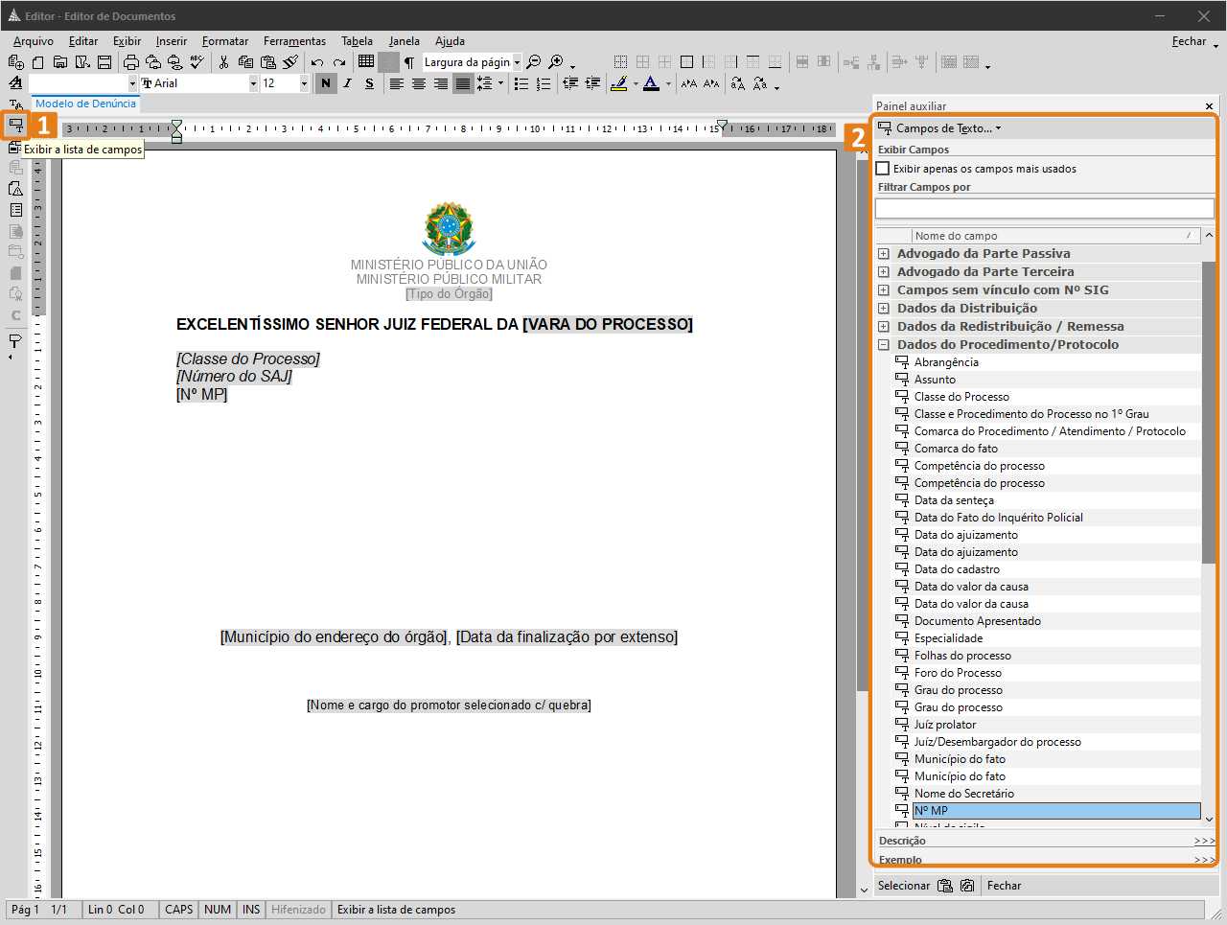Screen dimensions: 1227x925
Task: Click the bulleted list icon
Action: click(521, 83)
